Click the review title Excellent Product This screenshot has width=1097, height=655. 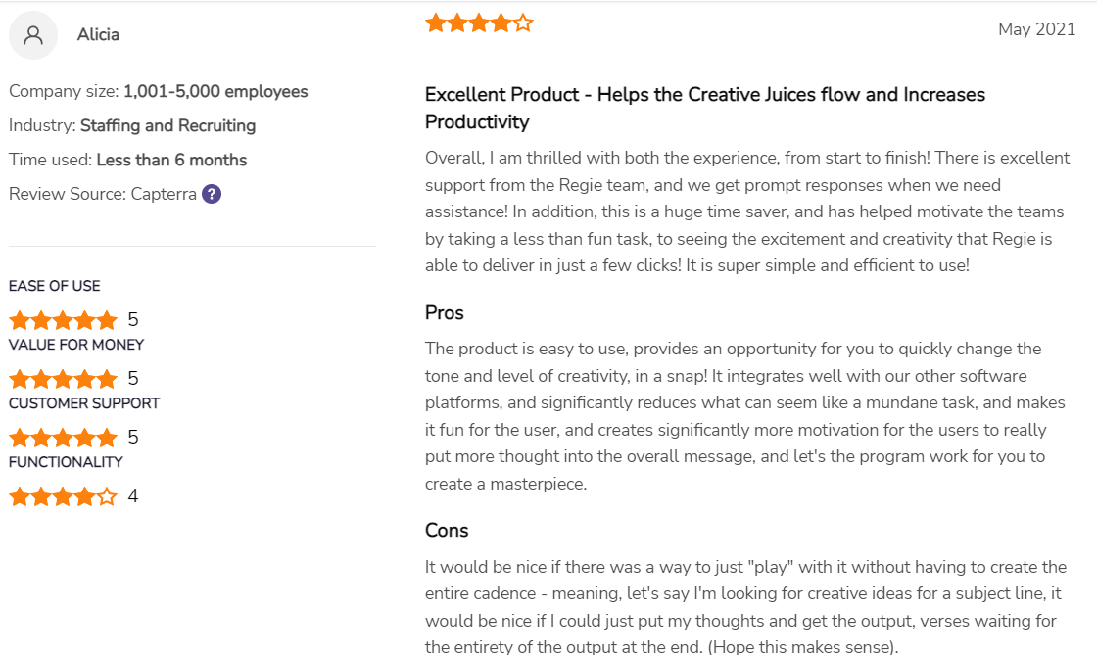705,108
